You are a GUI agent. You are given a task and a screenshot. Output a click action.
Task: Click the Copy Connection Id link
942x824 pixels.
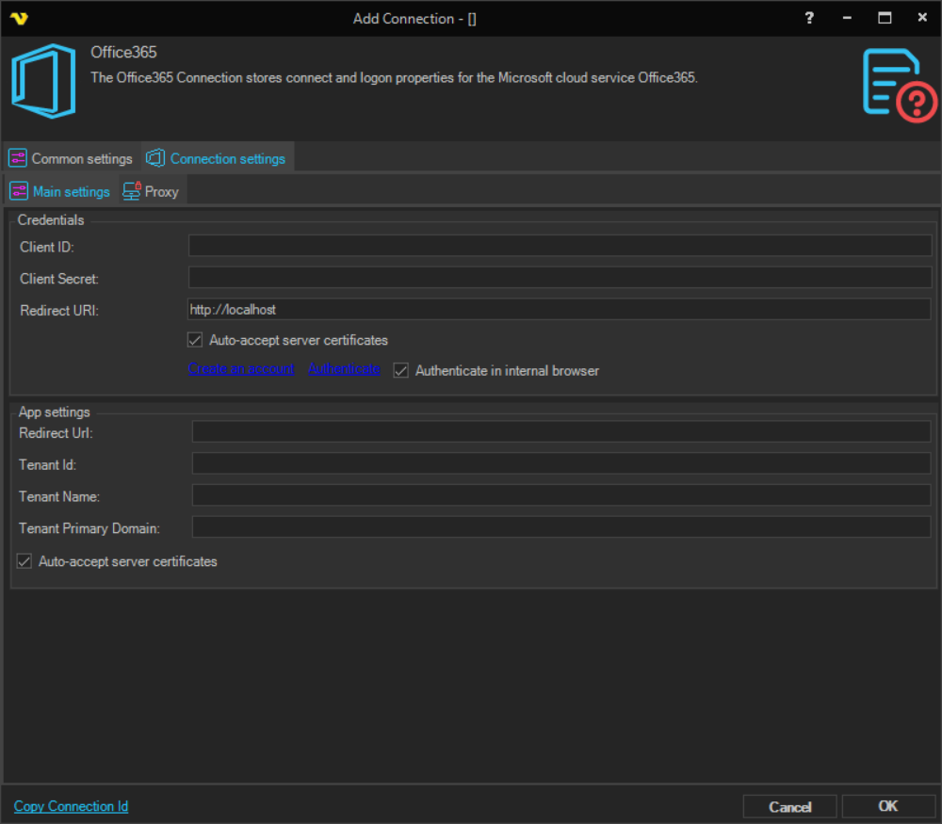point(71,806)
